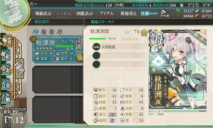Collapse status panel with small arrow
The width and height of the screenshot is (213, 128).
(x=145, y=44)
